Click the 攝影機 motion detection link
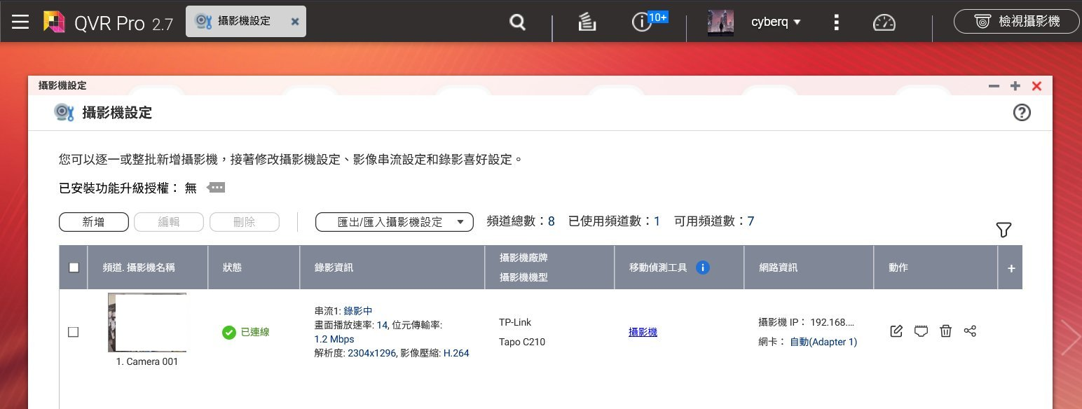The width and height of the screenshot is (1082, 409). pos(643,332)
